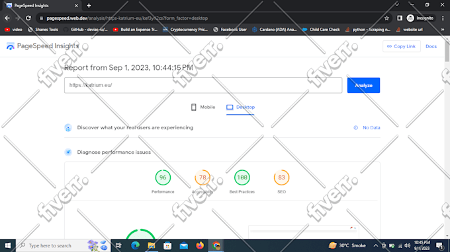Switch to the Mobile tab

click(x=203, y=108)
